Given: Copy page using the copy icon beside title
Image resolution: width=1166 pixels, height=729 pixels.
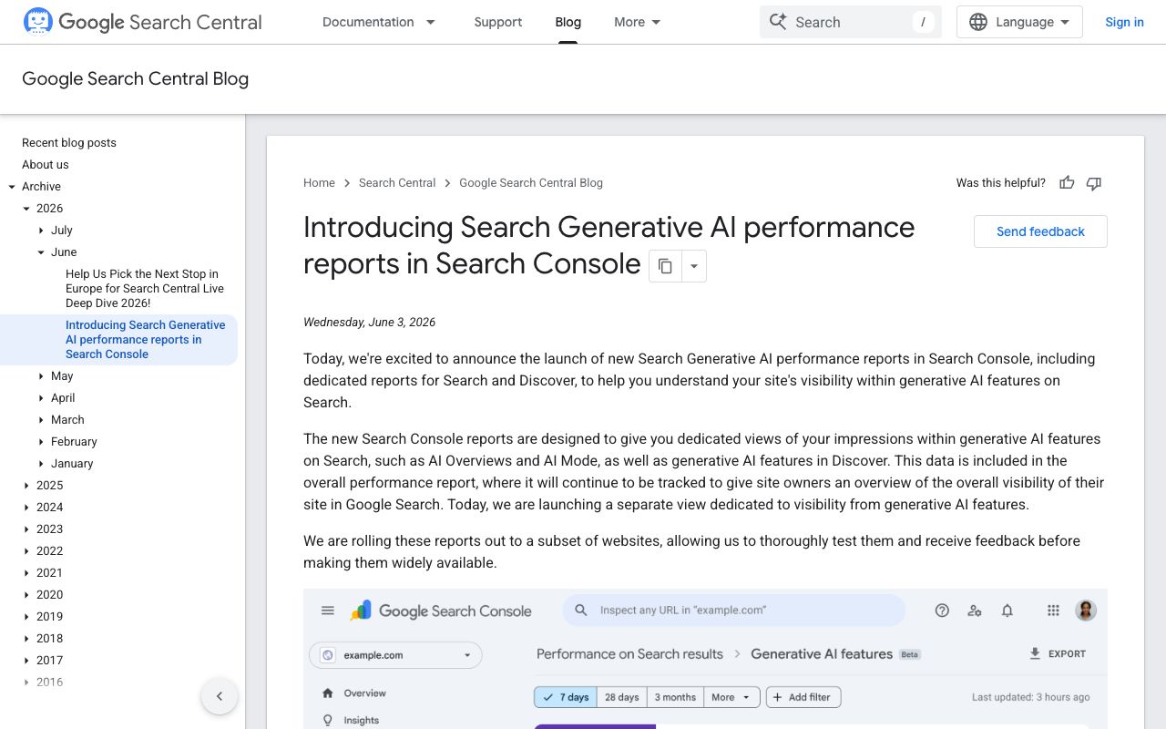Looking at the screenshot, I should 665,266.
